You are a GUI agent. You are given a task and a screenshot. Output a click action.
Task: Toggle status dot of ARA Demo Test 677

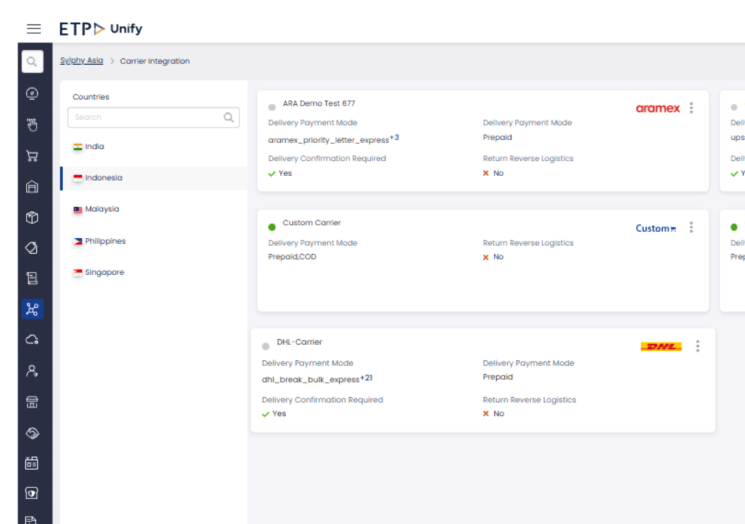(x=272, y=107)
